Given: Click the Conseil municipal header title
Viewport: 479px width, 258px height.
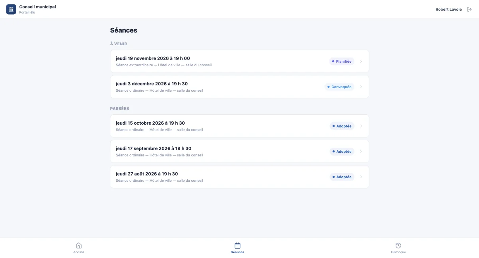Looking at the screenshot, I should [x=38, y=7].
